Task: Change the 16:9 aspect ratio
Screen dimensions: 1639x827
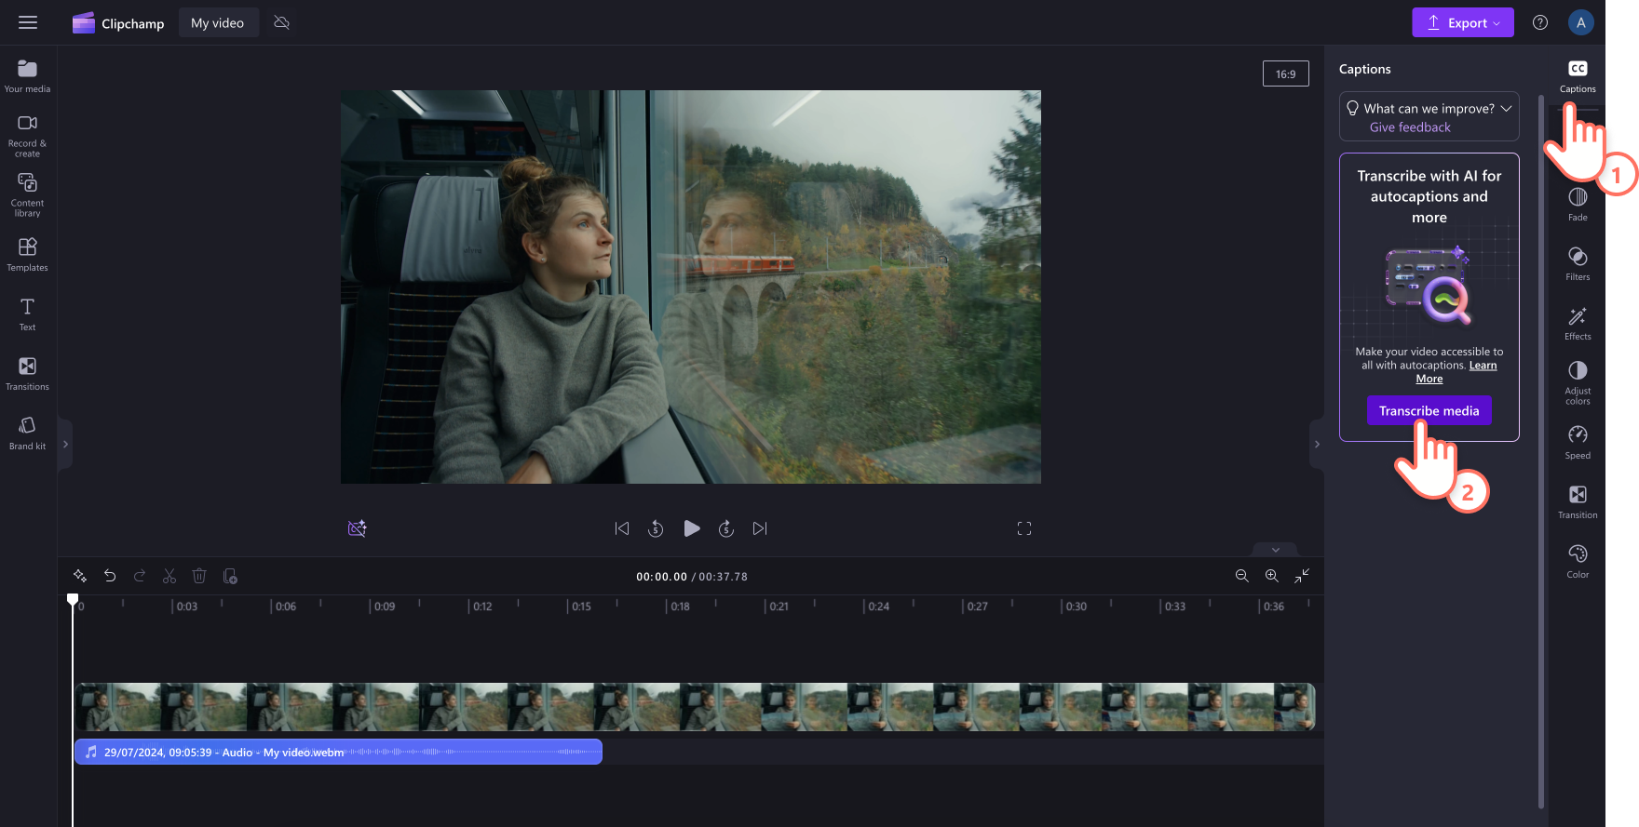Action: tap(1286, 73)
